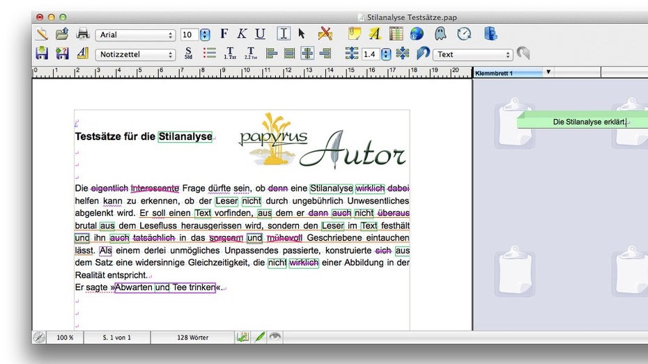Open the yellow sticky note tool
This screenshot has width=648, height=364.
click(355, 33)
